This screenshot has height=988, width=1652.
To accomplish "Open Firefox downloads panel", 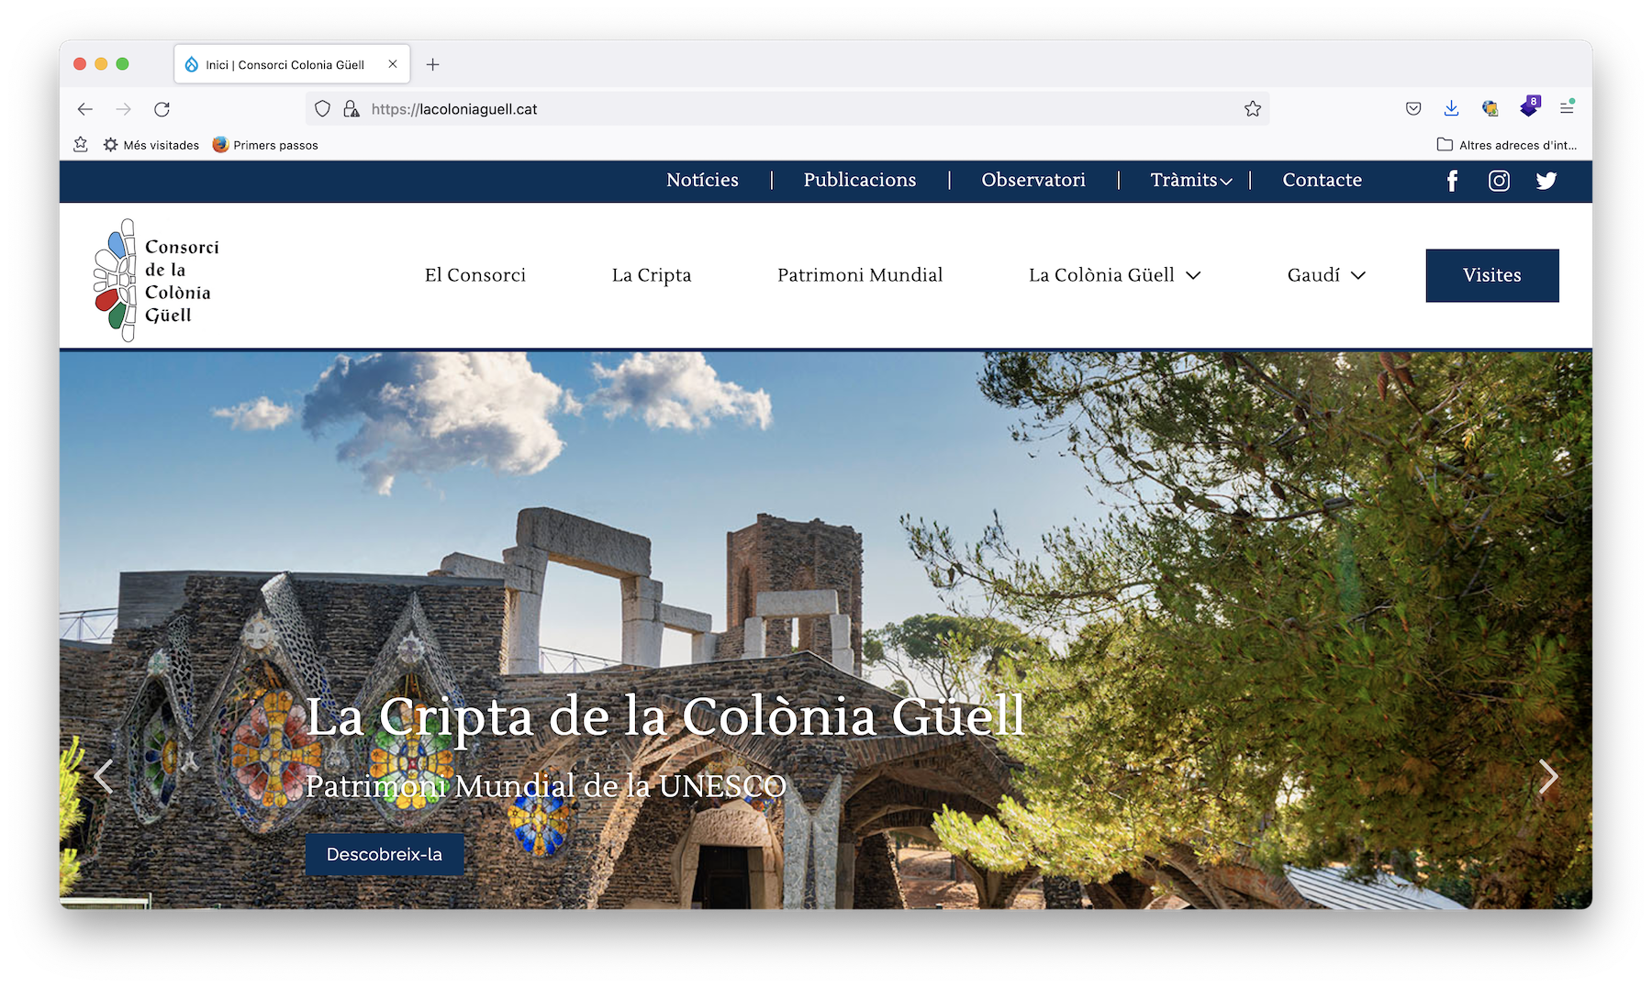I will tap(1451, 109).
